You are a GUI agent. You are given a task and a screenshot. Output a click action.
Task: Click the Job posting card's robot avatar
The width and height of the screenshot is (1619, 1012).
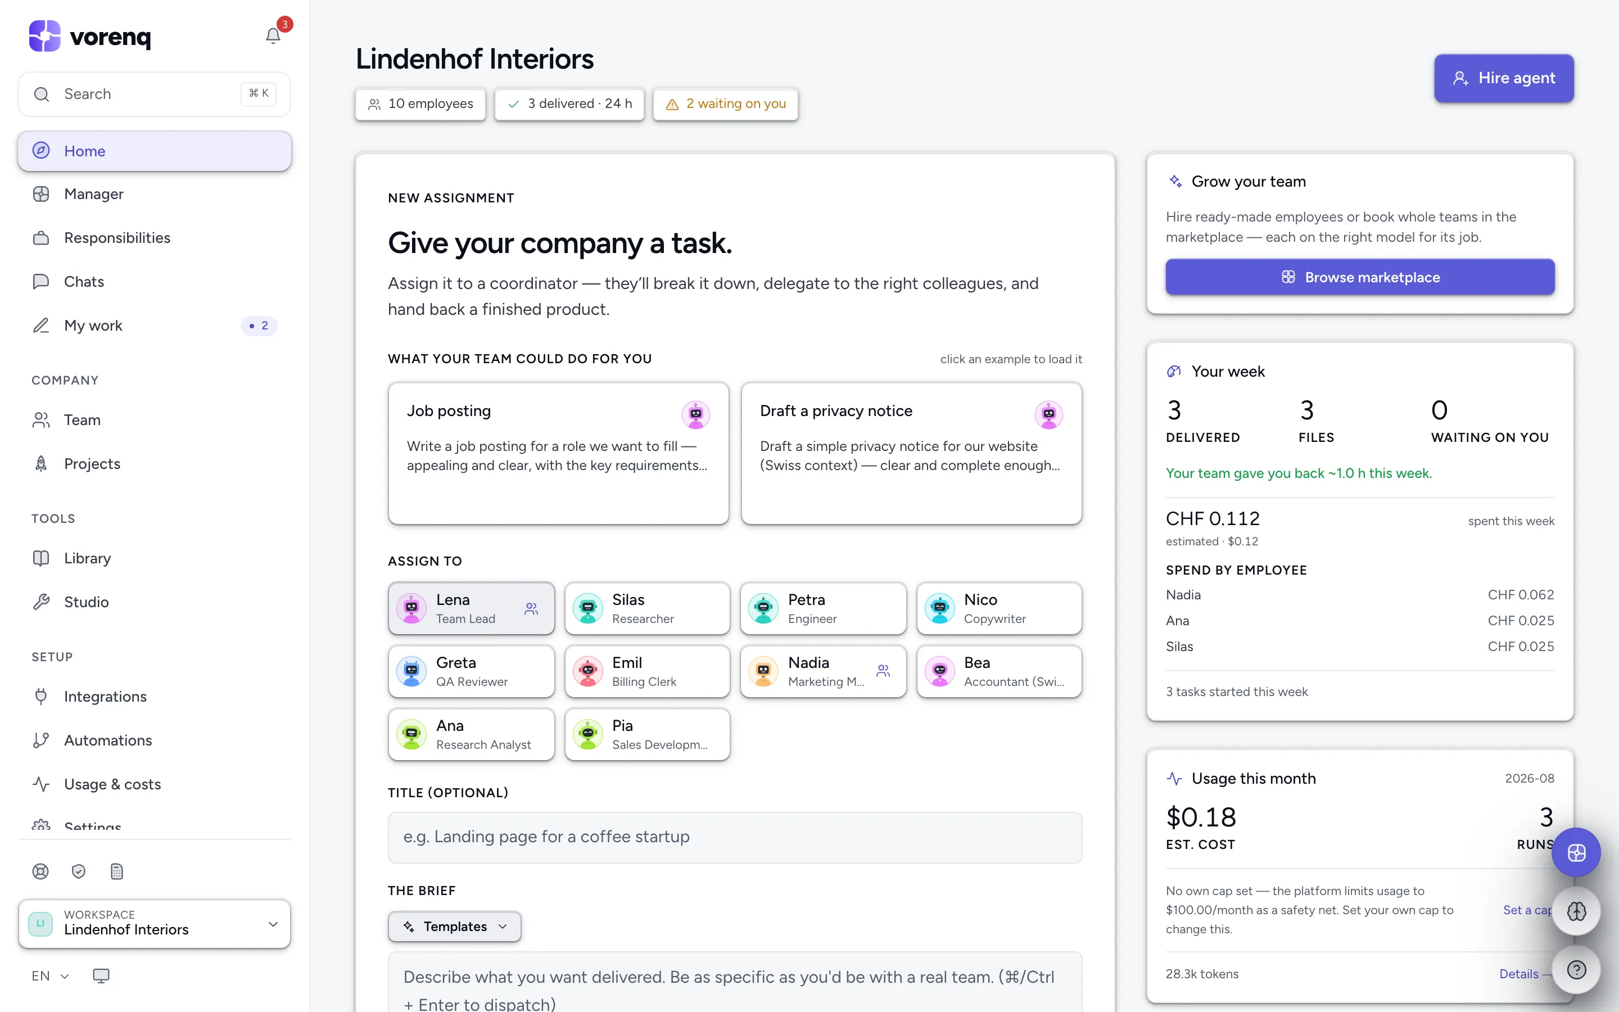[696, 414]
